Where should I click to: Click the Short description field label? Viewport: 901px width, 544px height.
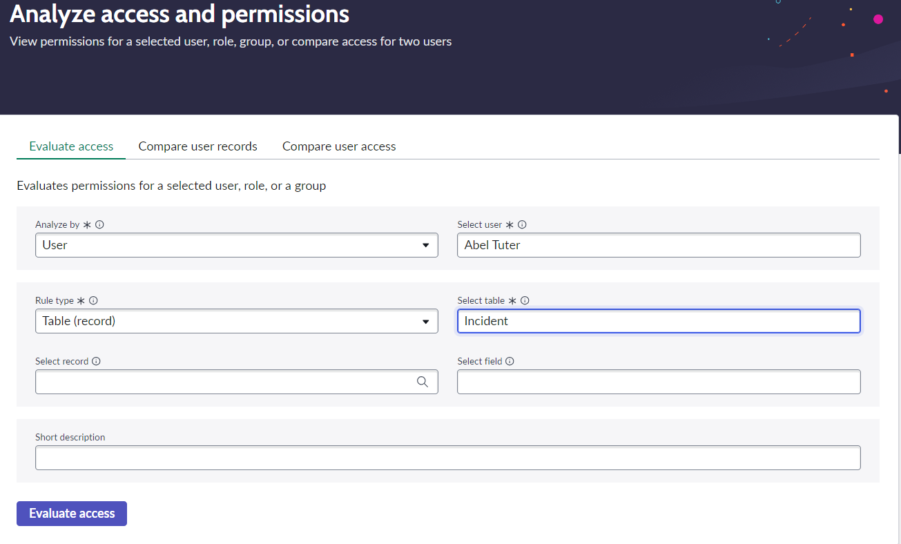[x=70, y=438]
